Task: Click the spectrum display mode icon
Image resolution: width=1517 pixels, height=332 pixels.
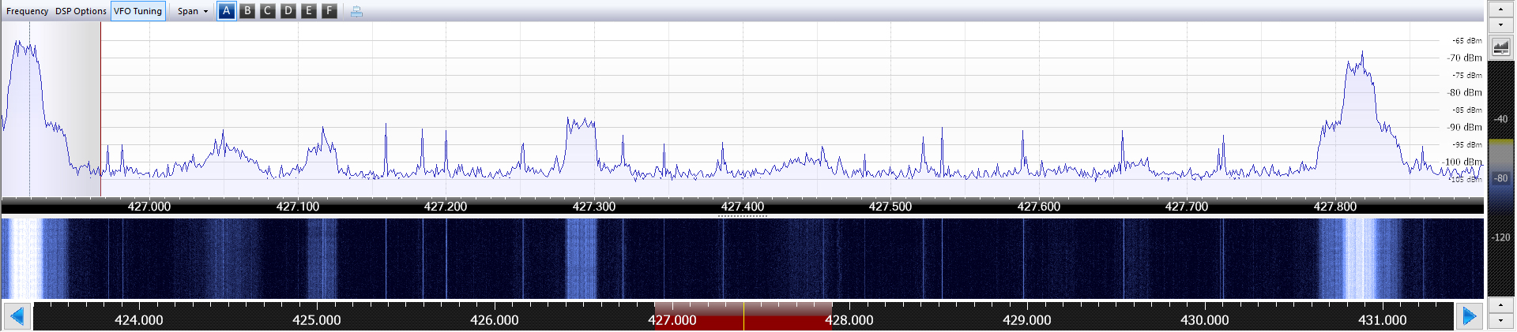Action: tap(1500, 48)
